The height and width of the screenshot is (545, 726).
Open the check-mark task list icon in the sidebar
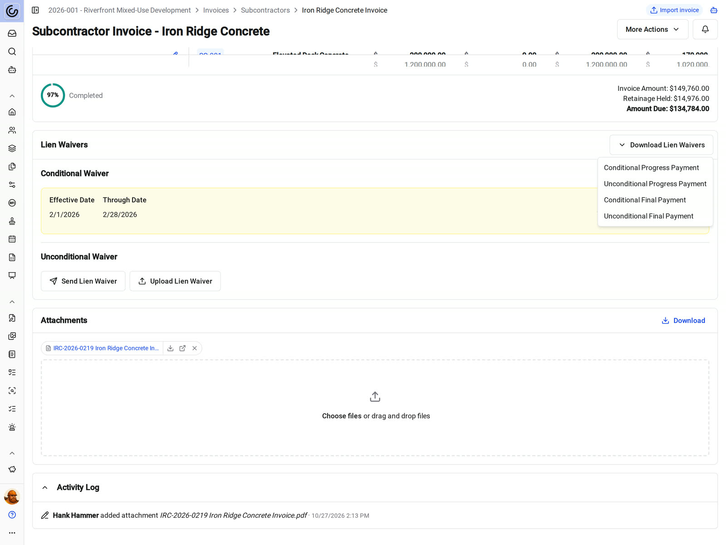12,409
